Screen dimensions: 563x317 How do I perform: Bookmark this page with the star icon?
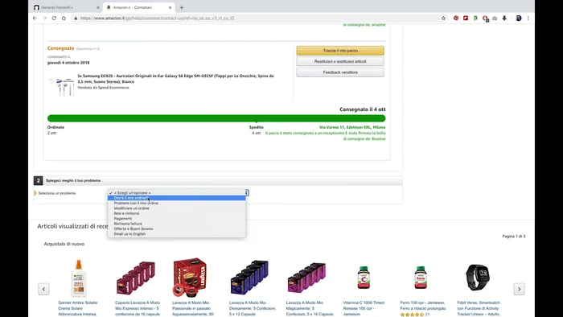click(443, 18)
